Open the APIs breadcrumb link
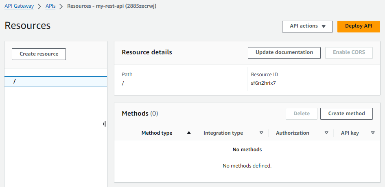 click(50, 6)
